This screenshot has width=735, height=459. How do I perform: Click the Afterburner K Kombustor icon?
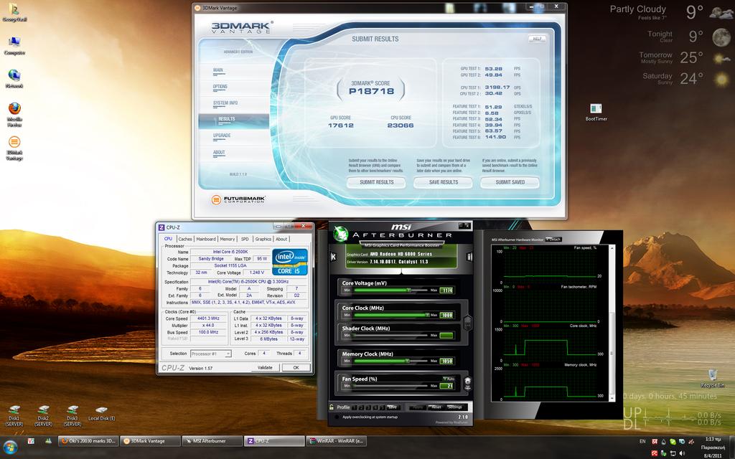point(333,256)
